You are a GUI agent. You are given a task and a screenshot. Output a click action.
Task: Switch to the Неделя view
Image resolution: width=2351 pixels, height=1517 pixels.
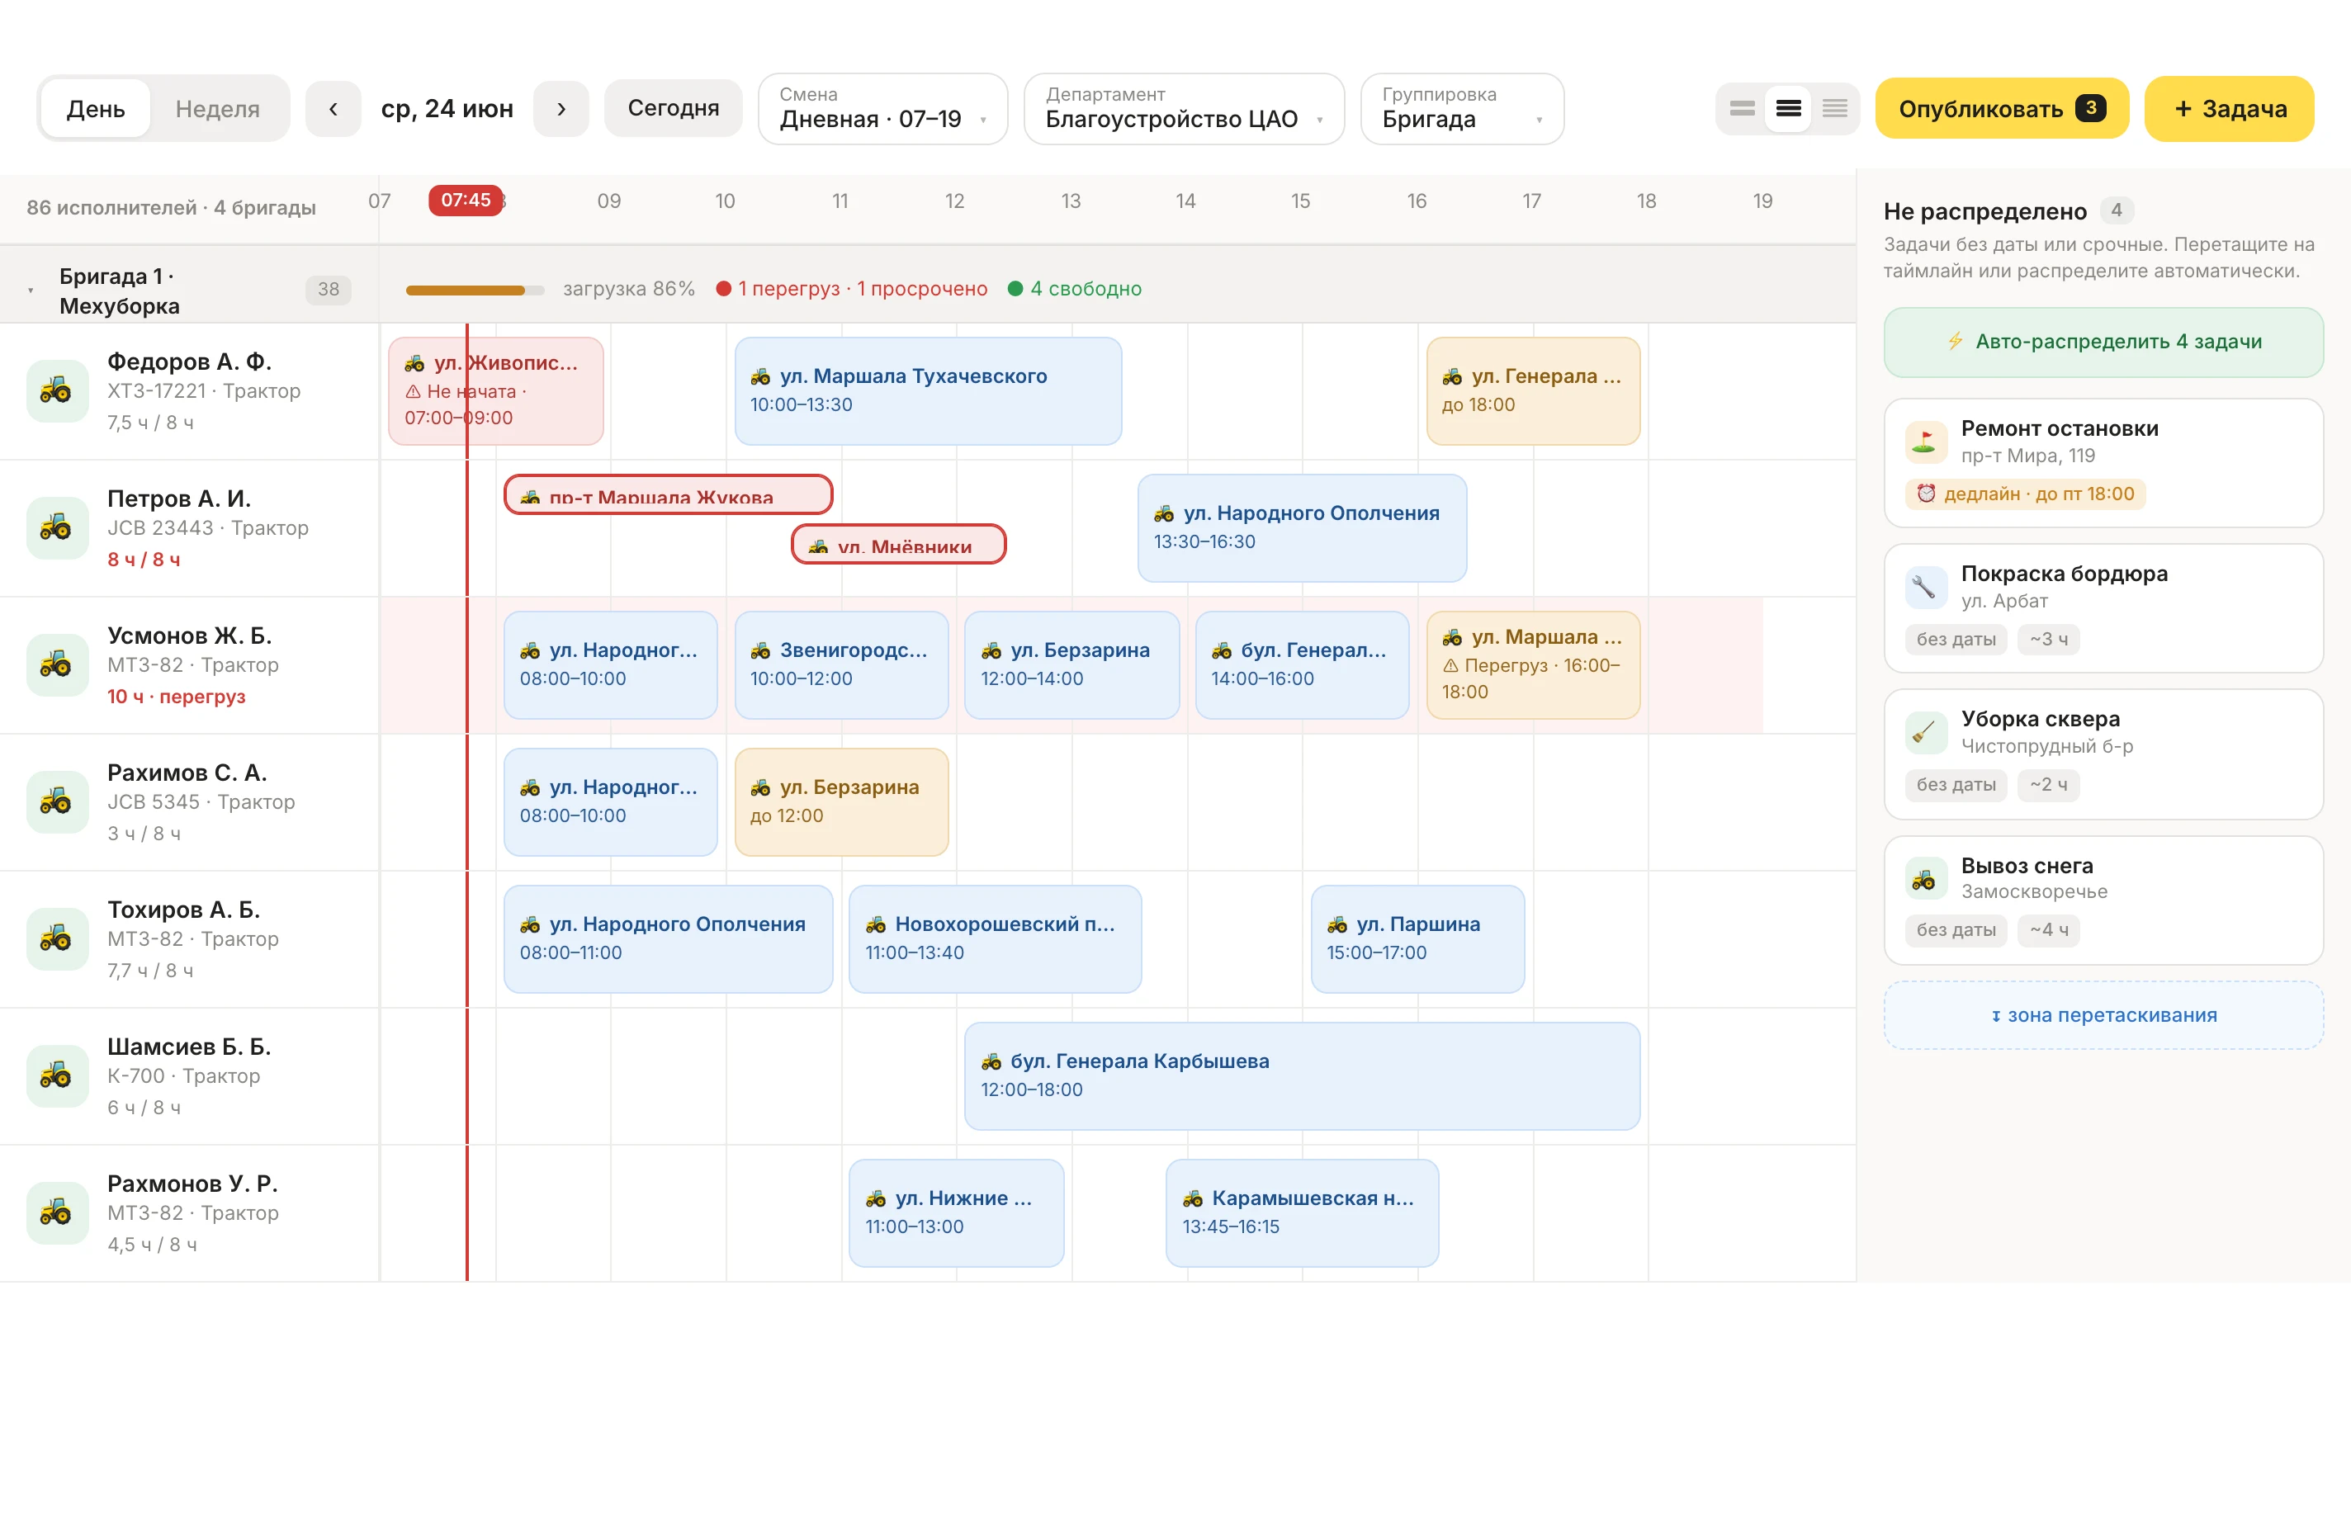[218, 108]
